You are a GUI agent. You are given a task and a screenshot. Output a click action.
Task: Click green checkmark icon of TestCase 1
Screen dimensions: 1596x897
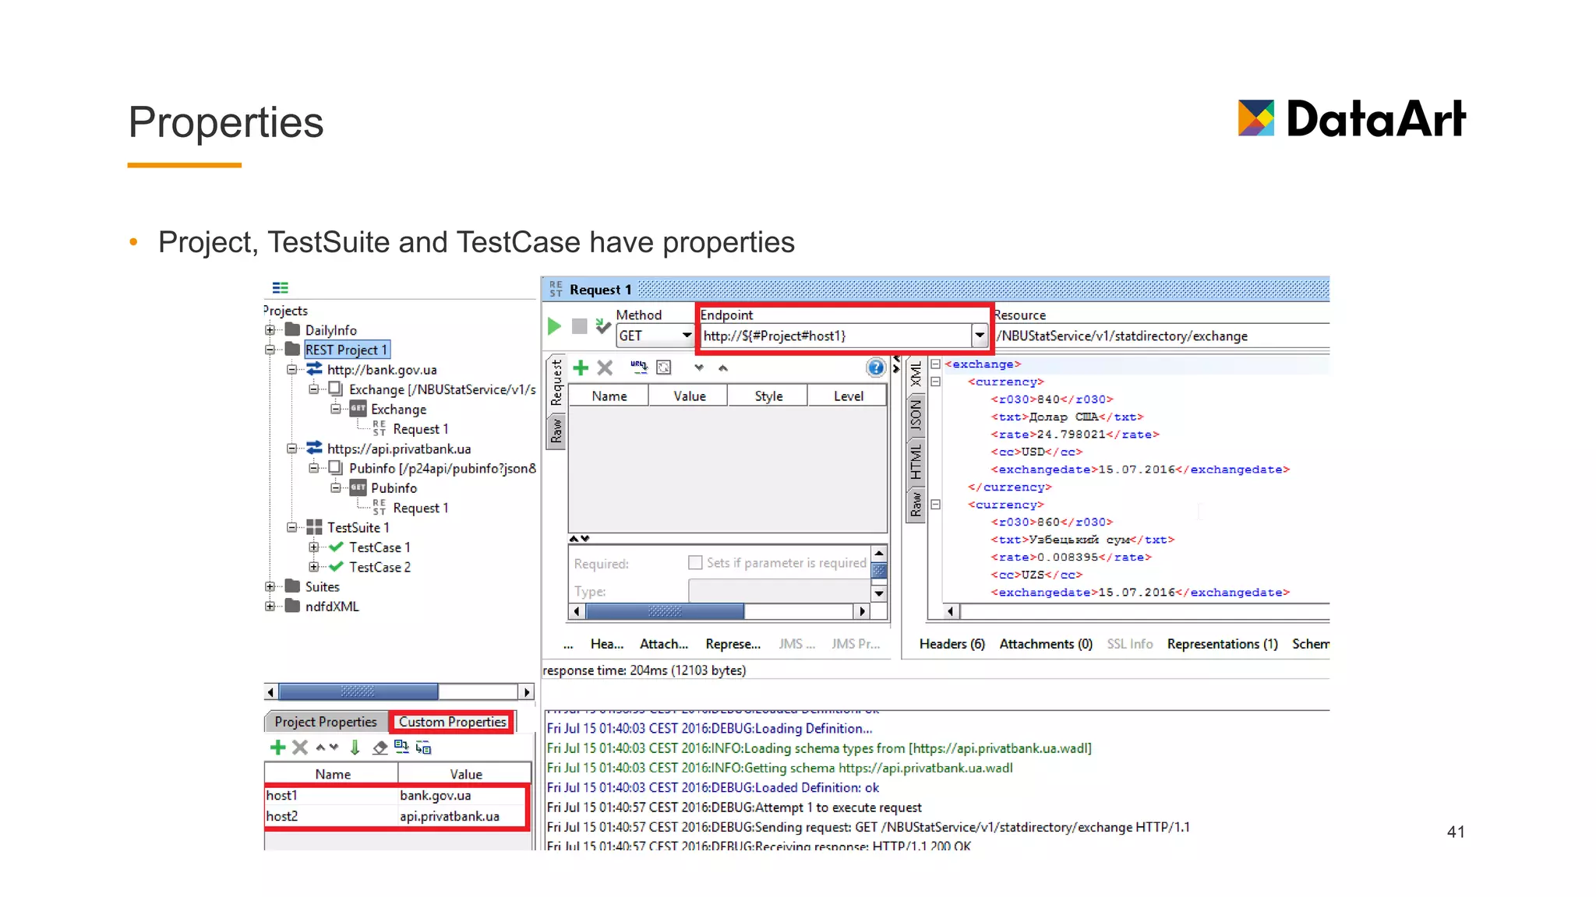click(336, 547)
